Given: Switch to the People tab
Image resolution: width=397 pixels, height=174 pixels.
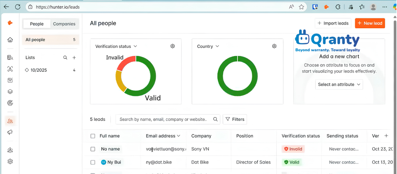Looking at the screenshot, I should pos(37,24).
